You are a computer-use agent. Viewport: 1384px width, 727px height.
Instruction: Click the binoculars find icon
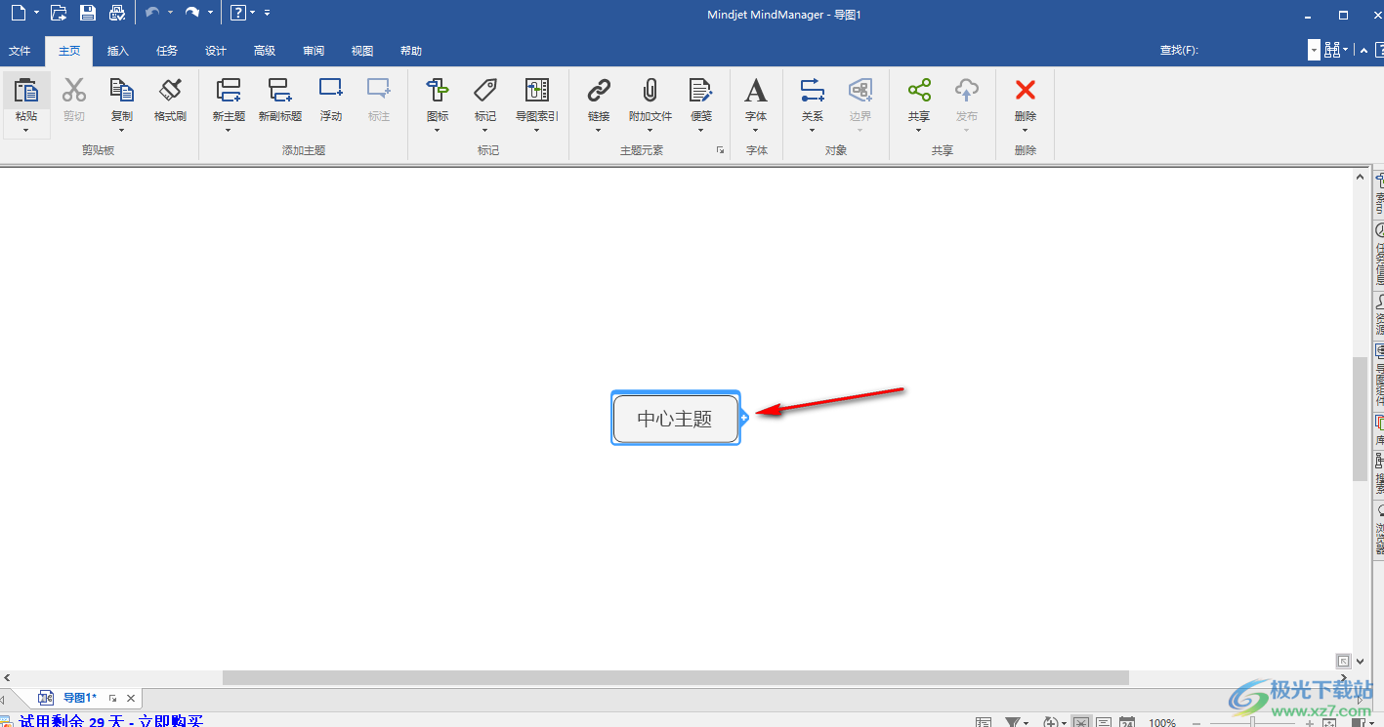1332,50
